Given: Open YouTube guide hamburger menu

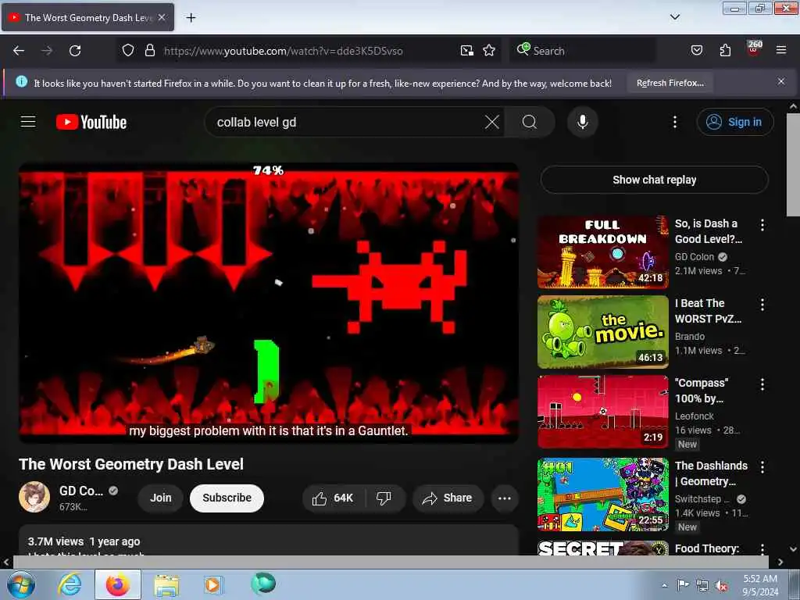Looking at the screenshot, I should (x=28, y=122).
